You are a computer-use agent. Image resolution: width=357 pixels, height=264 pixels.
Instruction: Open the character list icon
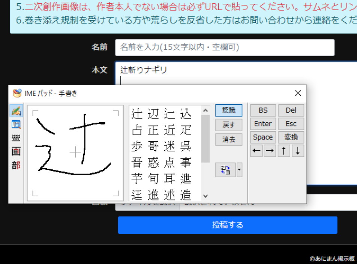point(16,125)
